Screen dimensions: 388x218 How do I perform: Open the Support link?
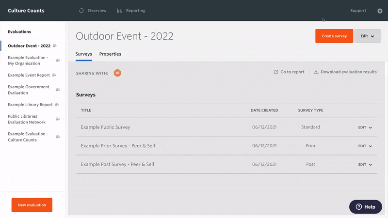pos(358,11)
